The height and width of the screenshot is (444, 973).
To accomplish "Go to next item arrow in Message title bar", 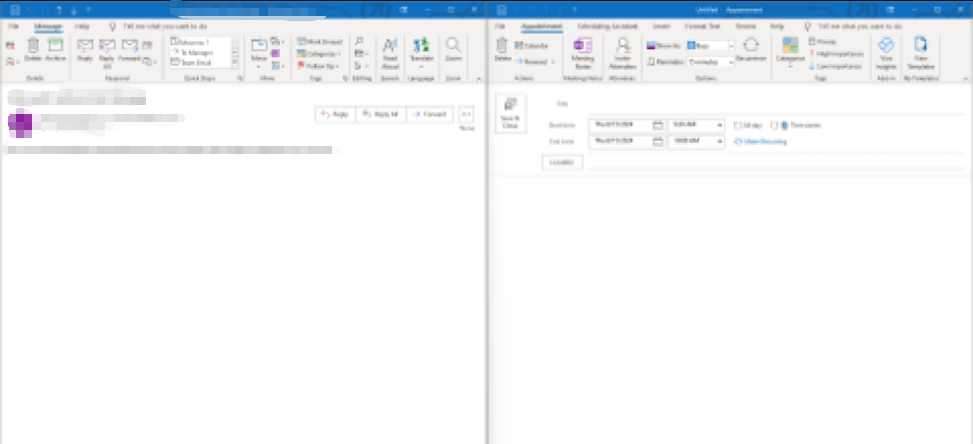I will [74, 9].
